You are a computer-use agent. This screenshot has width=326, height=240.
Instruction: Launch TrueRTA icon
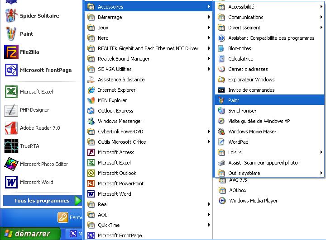pos(11,146)
